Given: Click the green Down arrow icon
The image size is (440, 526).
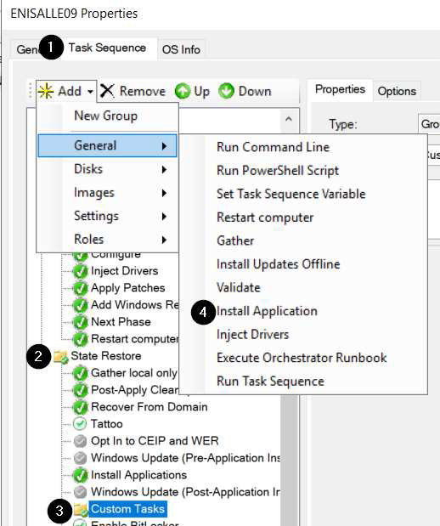Looking at the screenshot, I should tap(227, 91).
